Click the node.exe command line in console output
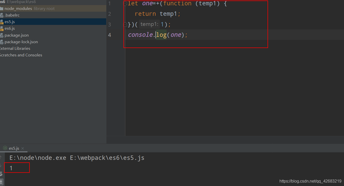Image resolution: width=344 pixels, height=186 pixels. click(x=77, y=158)
